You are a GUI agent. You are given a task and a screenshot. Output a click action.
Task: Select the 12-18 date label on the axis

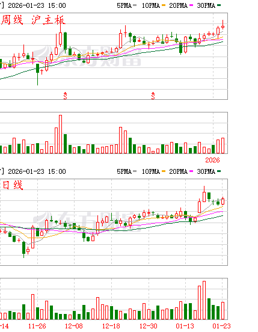pyautogui.click(x=111, y=326)
